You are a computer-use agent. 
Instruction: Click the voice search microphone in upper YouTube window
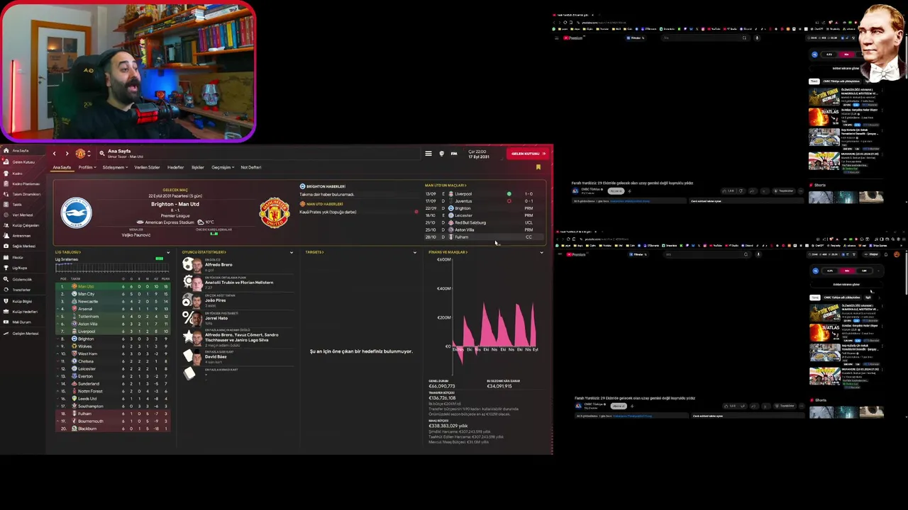[757, 38]
